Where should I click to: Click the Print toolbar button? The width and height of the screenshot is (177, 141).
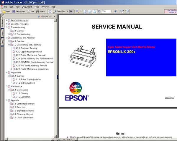pos(31,11)
